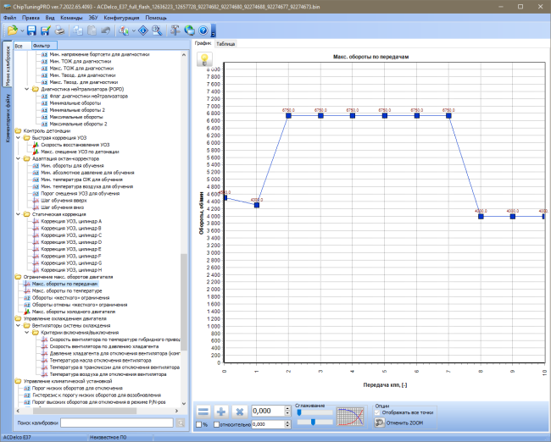Click the printer icon in toolbar
Viewport: 551px width, 442px height.
click(x=59, y=30)
